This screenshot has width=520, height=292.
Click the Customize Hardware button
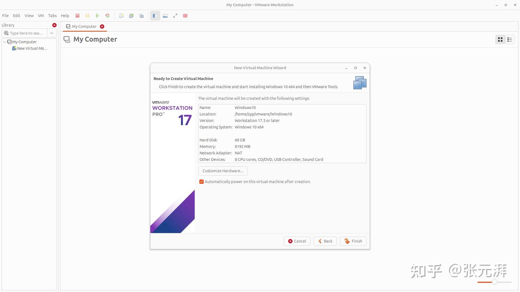[223, 171]
